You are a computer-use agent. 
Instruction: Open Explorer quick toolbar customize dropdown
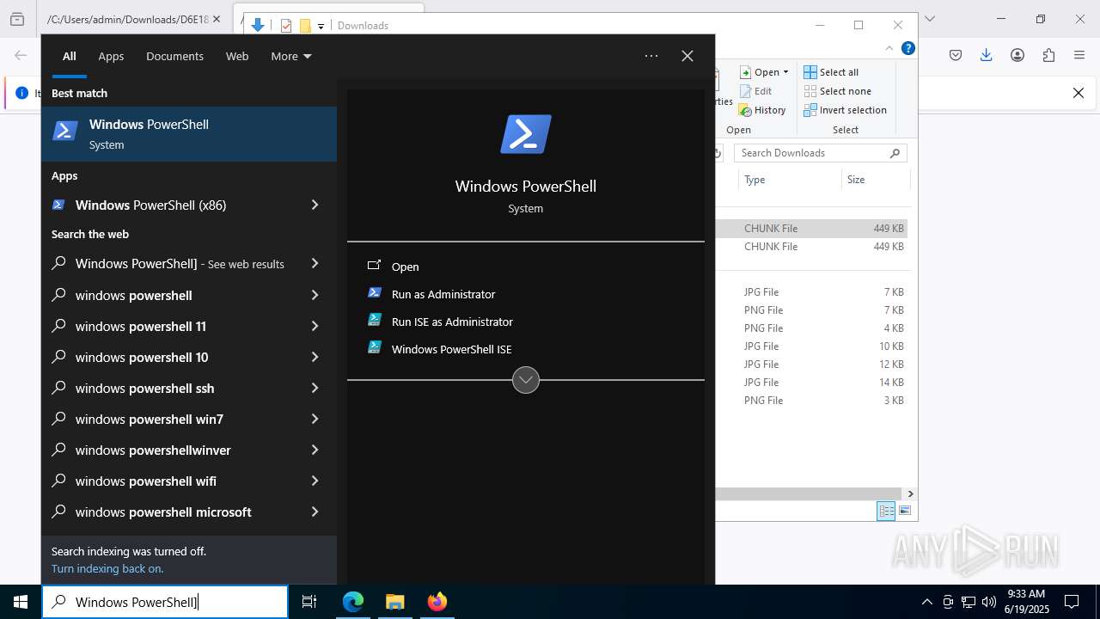pos(321,26)
